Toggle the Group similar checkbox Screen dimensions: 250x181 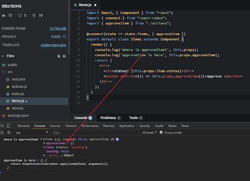(161, 132)
